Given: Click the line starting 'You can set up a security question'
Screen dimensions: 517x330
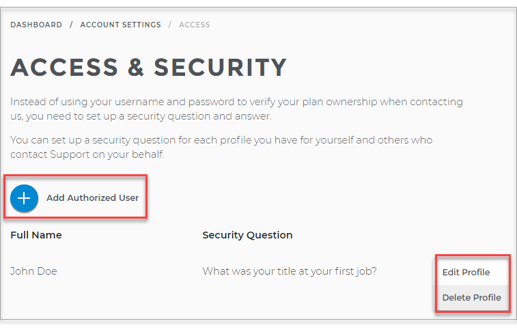Looking at the screenshot, I should pos(221,140).
